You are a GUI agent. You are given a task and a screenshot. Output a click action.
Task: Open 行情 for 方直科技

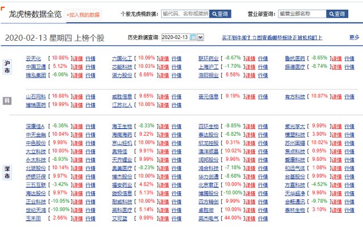point(349,185)
